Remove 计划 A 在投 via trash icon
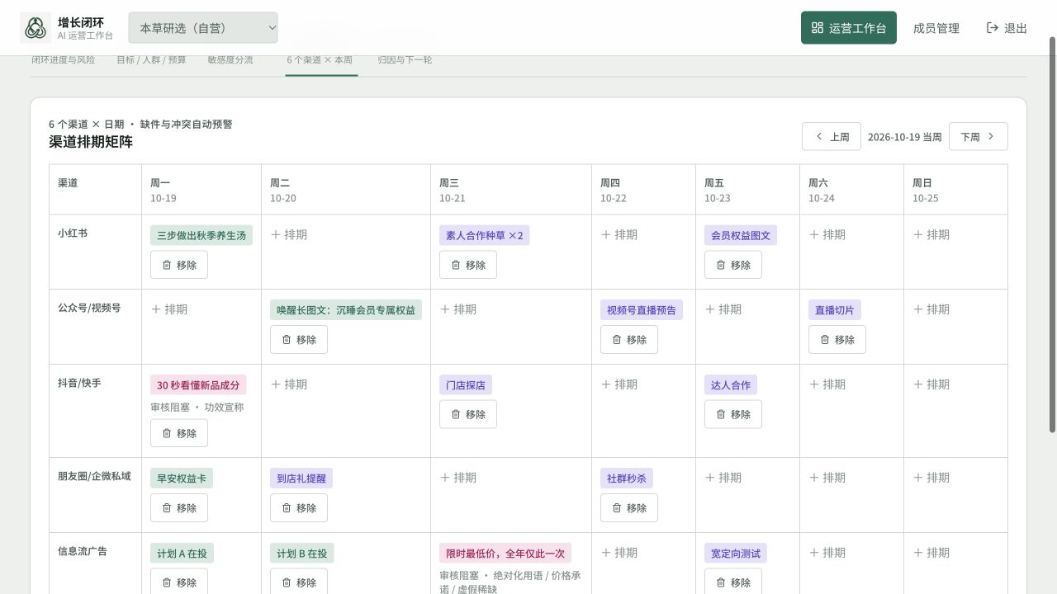Image resolution: width=1057 pixels, height=594 pixels. [x=167, y=582]
